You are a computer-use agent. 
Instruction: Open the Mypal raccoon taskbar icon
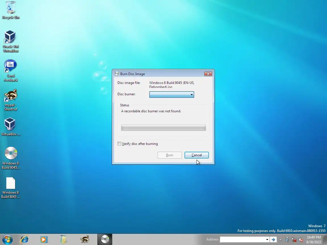(85, 239)
